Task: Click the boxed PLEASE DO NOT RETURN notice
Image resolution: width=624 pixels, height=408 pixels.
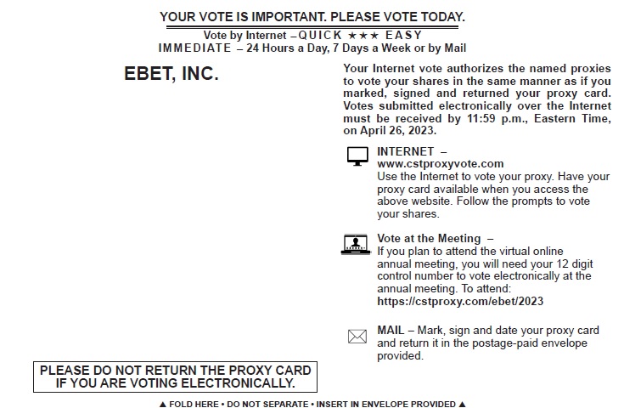Action: 175,377
